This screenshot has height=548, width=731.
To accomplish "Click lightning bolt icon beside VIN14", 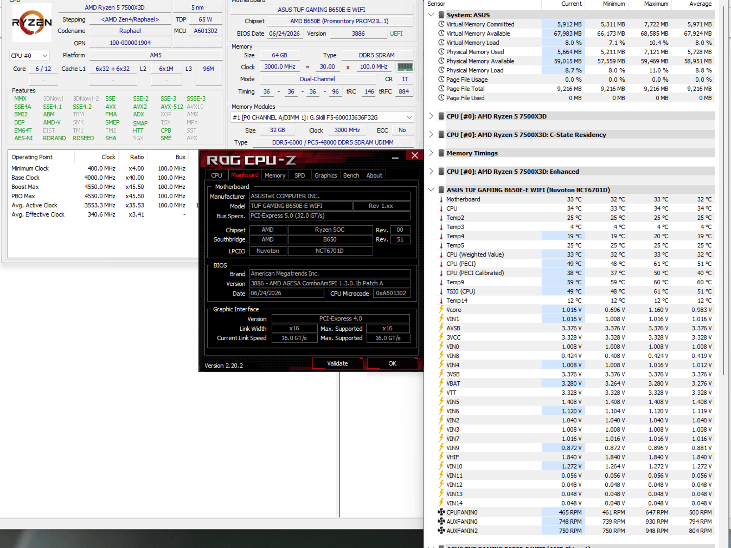I will (x=441, y=503).
